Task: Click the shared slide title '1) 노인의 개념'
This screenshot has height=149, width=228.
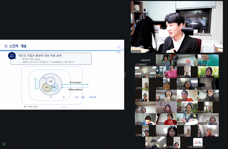Action: pos(15,46)
